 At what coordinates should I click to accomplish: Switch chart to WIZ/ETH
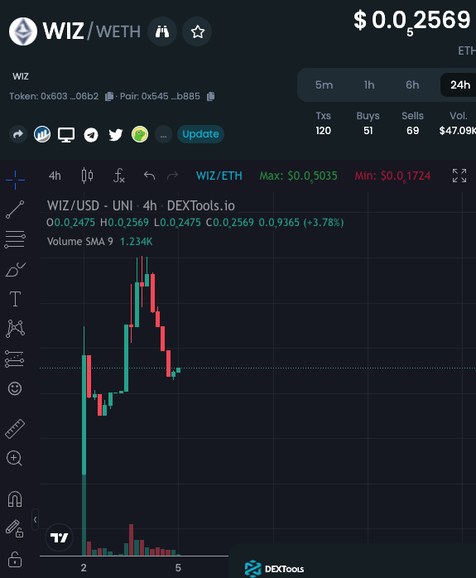coord(219,176)
